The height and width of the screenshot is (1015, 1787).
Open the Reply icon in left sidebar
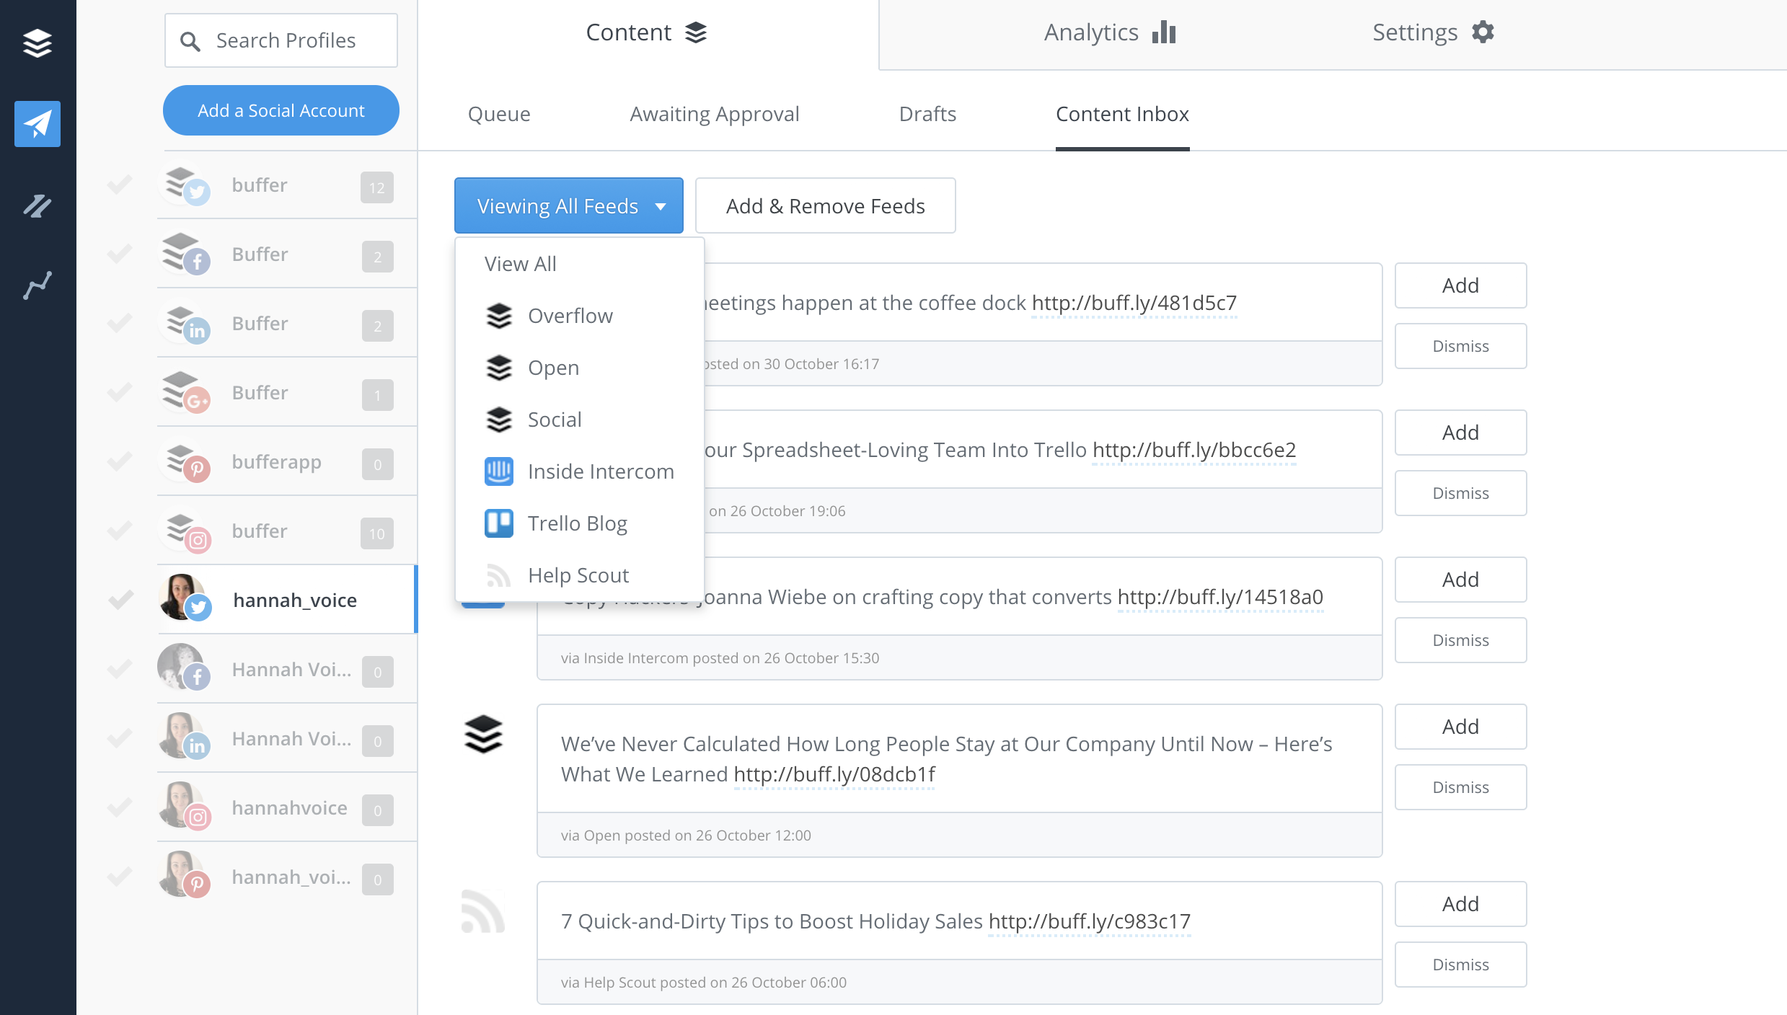click(37, 206)
